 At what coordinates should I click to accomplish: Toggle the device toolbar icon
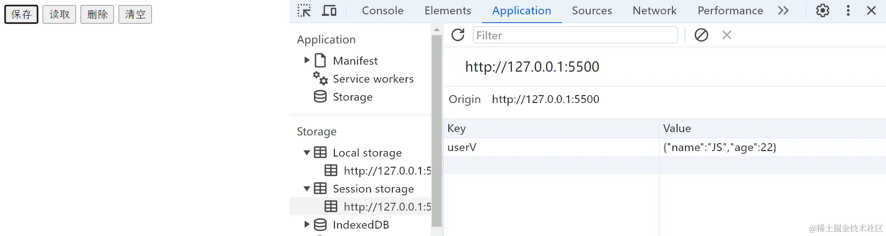329,11
